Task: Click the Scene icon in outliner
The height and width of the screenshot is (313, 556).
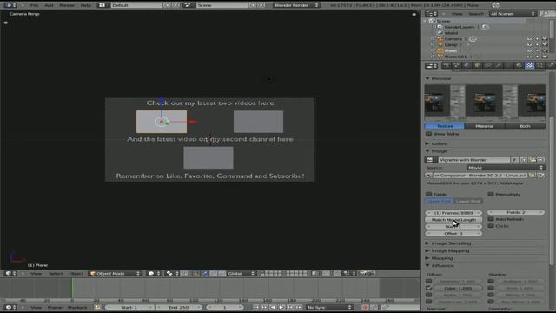Action: click(433, 21)
